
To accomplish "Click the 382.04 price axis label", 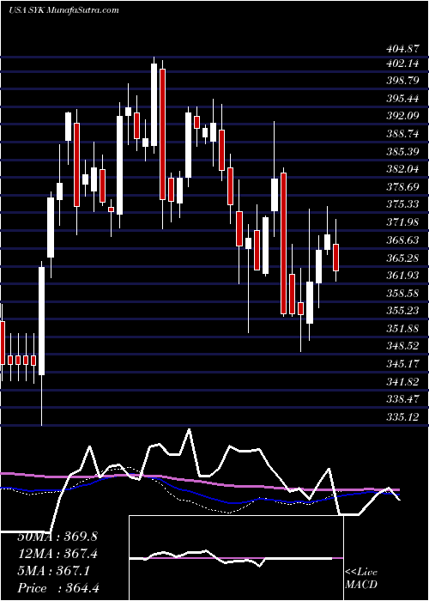I will 402,169.
